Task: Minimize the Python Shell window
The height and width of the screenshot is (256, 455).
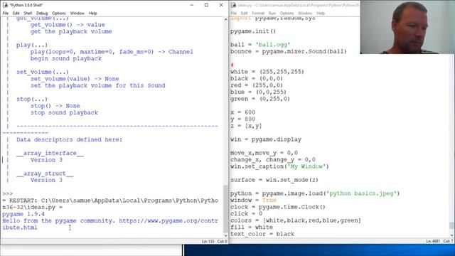Action: (x=191, y=5)
